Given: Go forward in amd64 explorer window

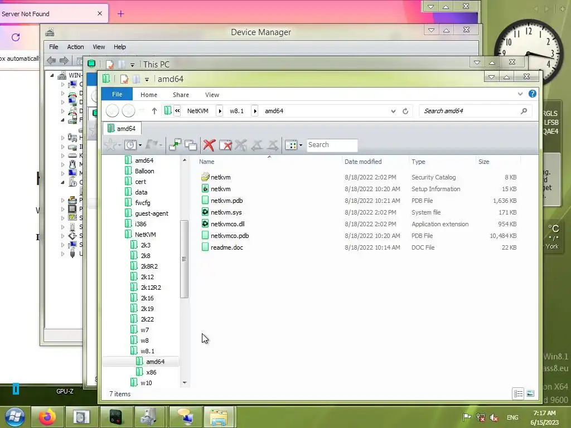Looking at the screenshot, I should coord(129,111).
